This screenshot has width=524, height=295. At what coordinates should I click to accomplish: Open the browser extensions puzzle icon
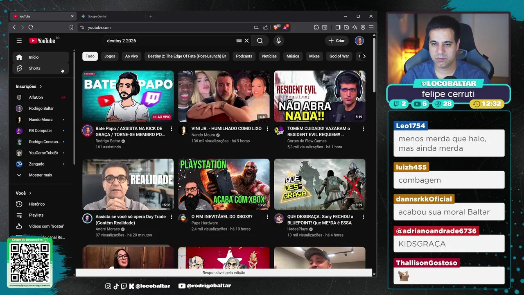[316, 27]
